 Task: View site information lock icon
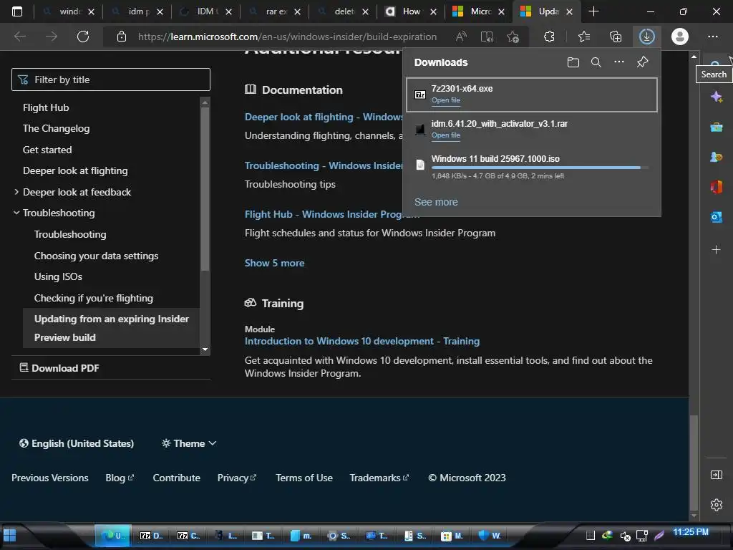pyautogui.click(x=122, y=37)
